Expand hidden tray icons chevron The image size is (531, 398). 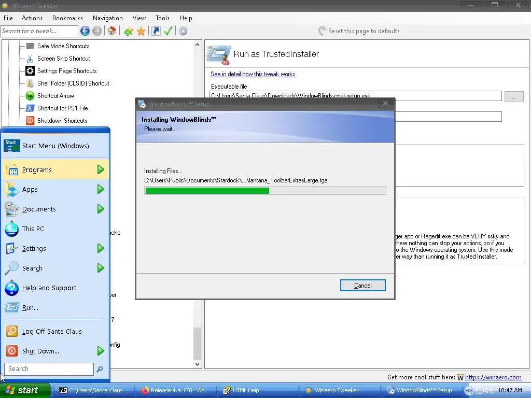click(x=468, y=391)
